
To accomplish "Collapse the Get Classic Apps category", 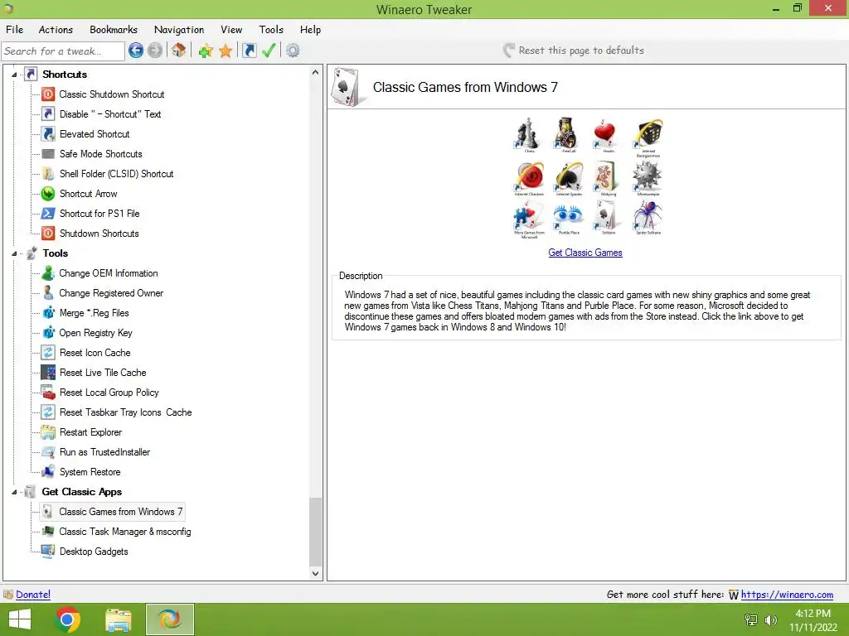I will [x=14, y=492].
